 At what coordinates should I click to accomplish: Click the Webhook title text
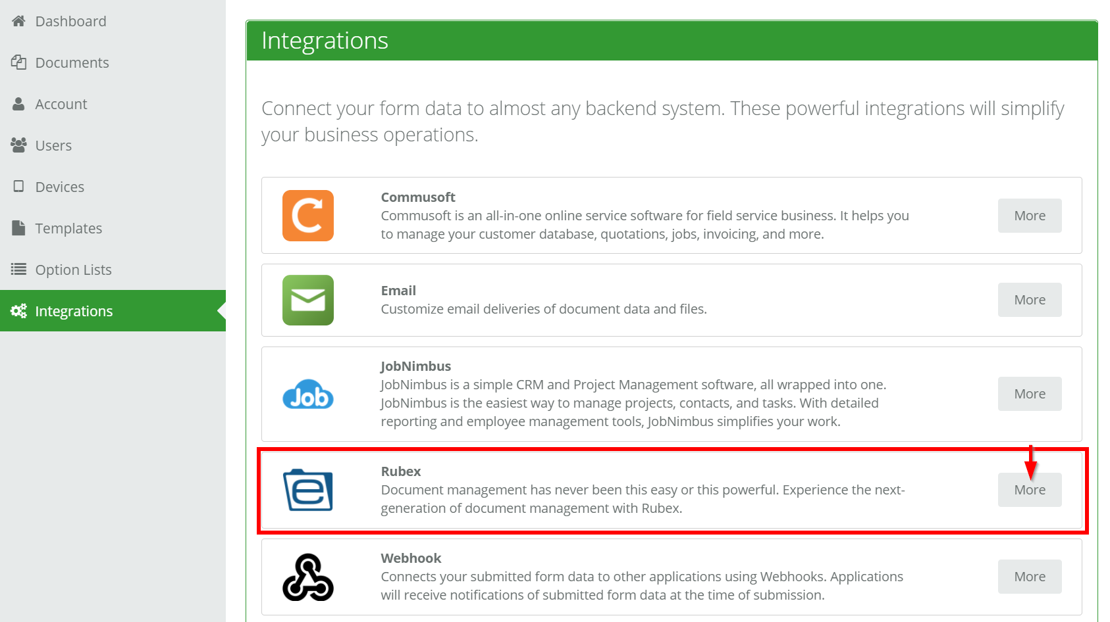coord(411,558)
